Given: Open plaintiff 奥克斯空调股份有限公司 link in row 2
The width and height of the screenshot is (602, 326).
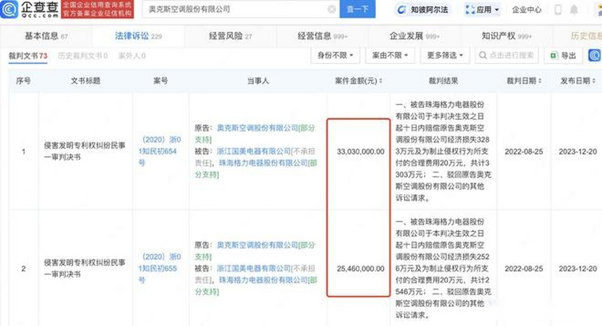Looking at the screenshot, I should [x=257, y=245].
